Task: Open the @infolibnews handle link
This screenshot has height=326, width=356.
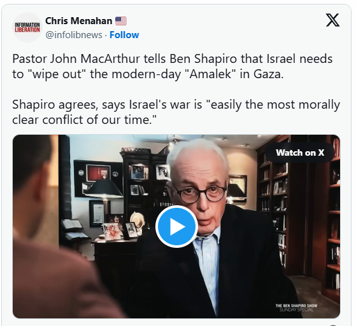Action: coord(74,35)
